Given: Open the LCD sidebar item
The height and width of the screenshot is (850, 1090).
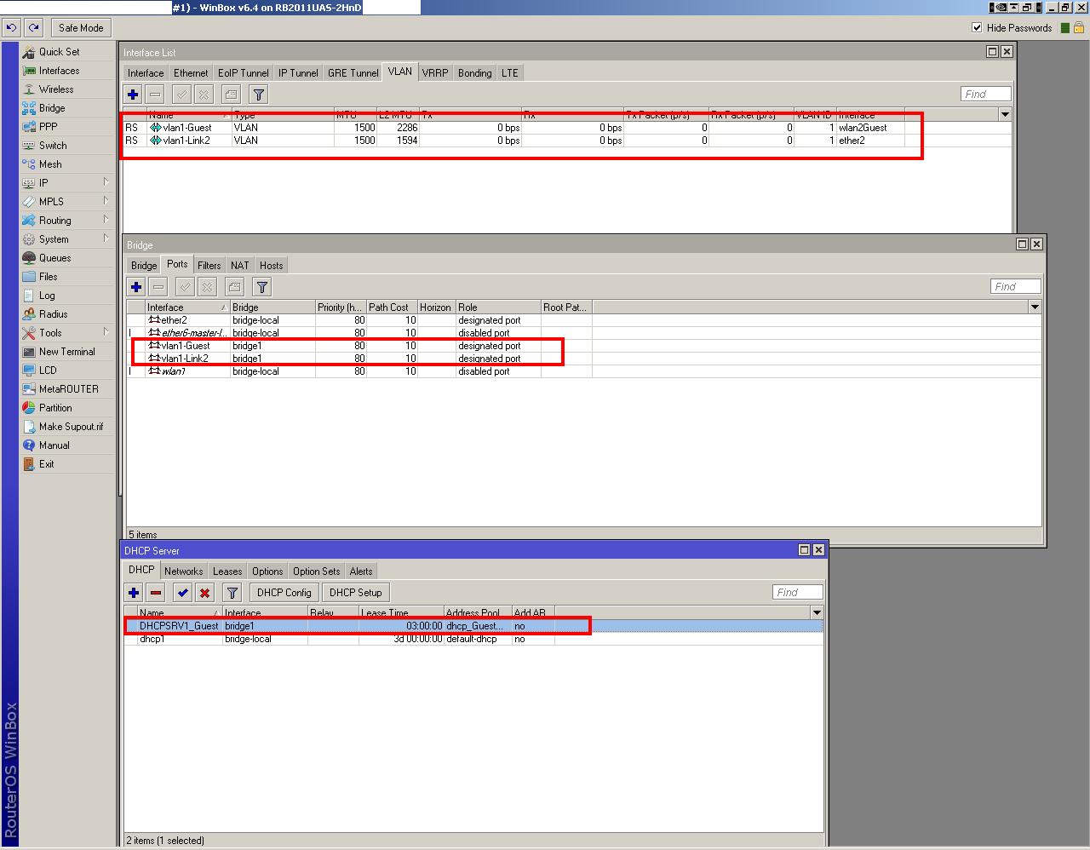Looking at the screenshot, I should coord(48,370).
